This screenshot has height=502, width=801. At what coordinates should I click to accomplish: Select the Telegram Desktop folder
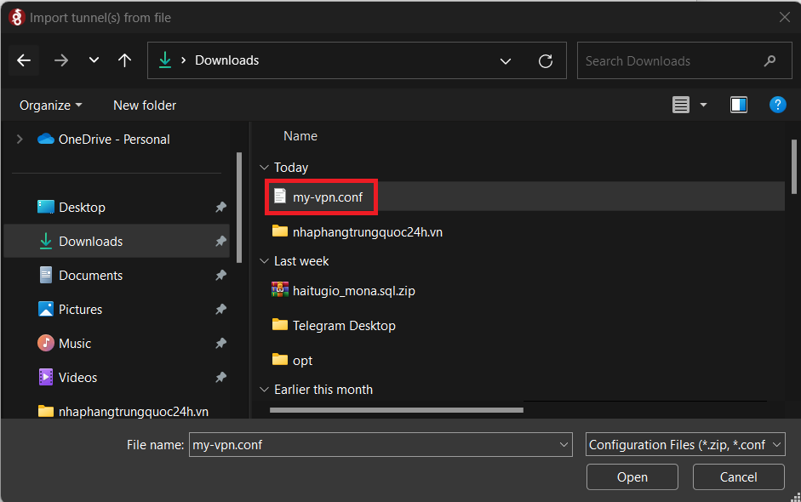334,325
